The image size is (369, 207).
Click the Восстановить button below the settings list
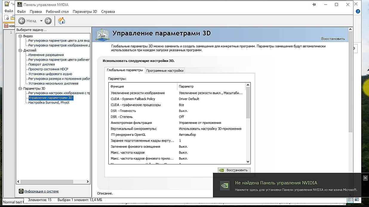(x=234, y=170)
